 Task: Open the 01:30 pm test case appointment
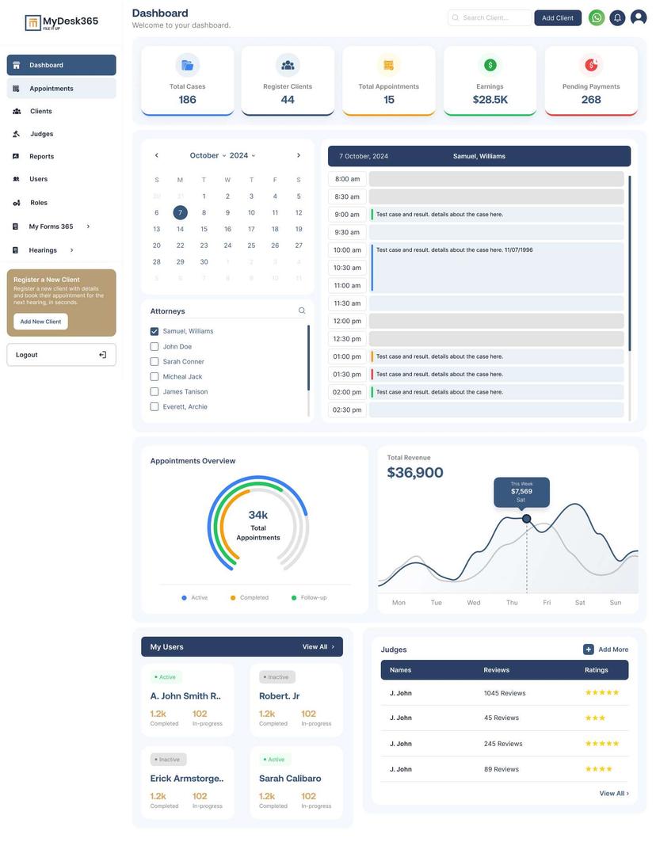(498, 375)
